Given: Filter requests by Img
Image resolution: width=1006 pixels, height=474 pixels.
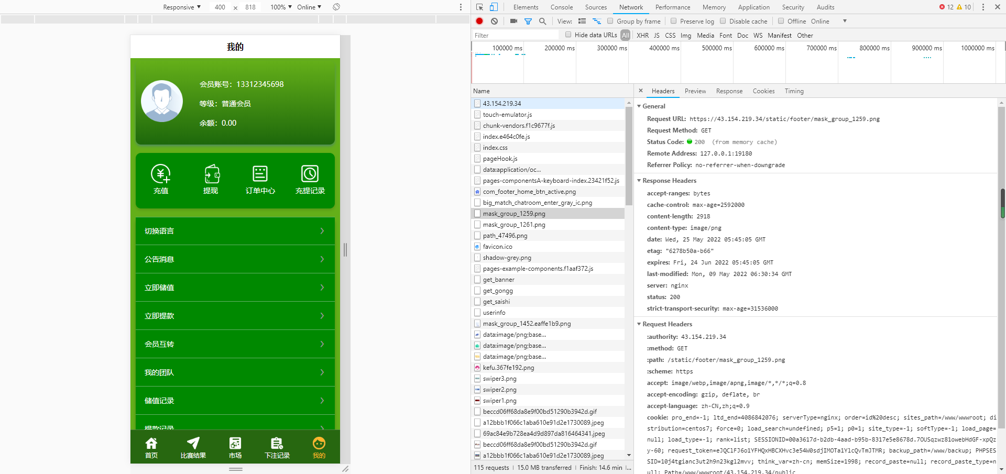Looking at the screenshot, I should tap(686, 35).
